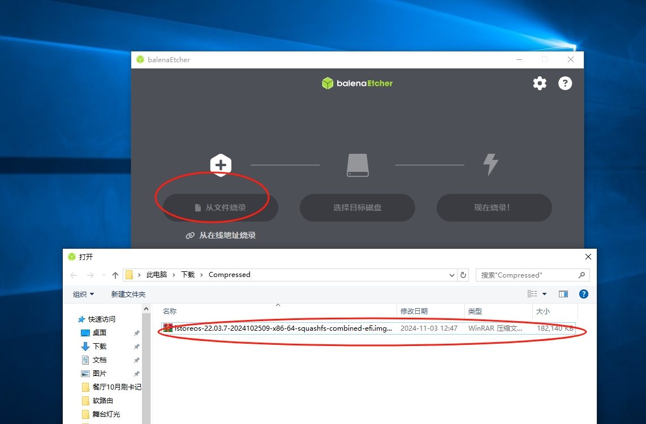Open 餐厅10月刷卡记 folder in sidebar
The width and height of the screenshot is (646, 424).
click(x=111, y=387)
